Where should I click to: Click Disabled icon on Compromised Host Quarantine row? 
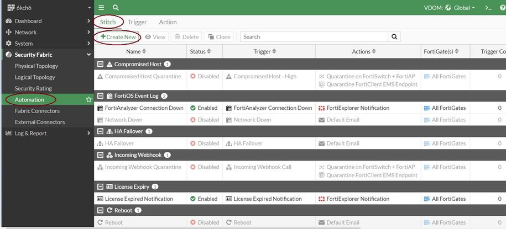(x=193, y=76)
